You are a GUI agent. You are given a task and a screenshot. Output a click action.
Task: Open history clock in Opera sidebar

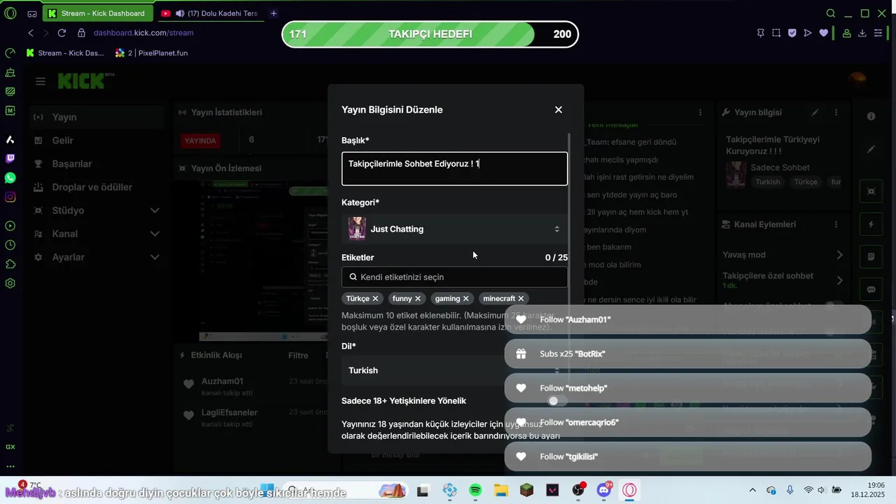pyautogui.click(x=10, y=245)
